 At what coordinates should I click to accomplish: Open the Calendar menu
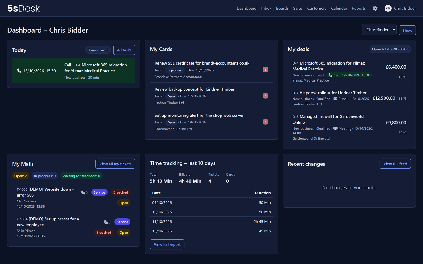pos(339,8)
